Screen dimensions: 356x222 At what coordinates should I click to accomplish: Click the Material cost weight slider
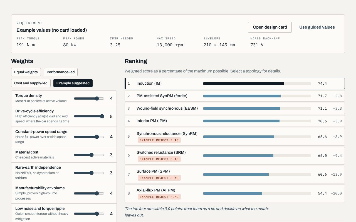tap(89, 155)
